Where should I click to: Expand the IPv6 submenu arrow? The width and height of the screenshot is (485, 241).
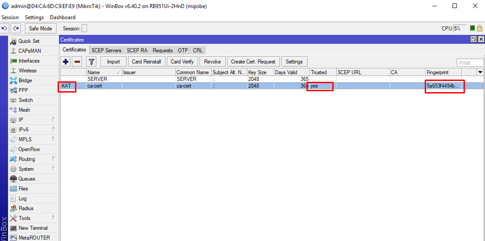pos(54,129)
